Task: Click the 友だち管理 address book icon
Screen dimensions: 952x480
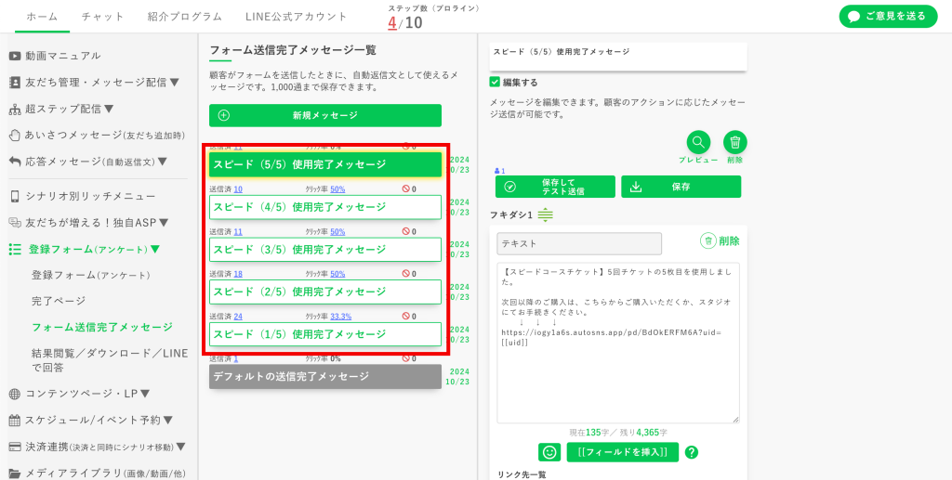Action: click(15, 83)
